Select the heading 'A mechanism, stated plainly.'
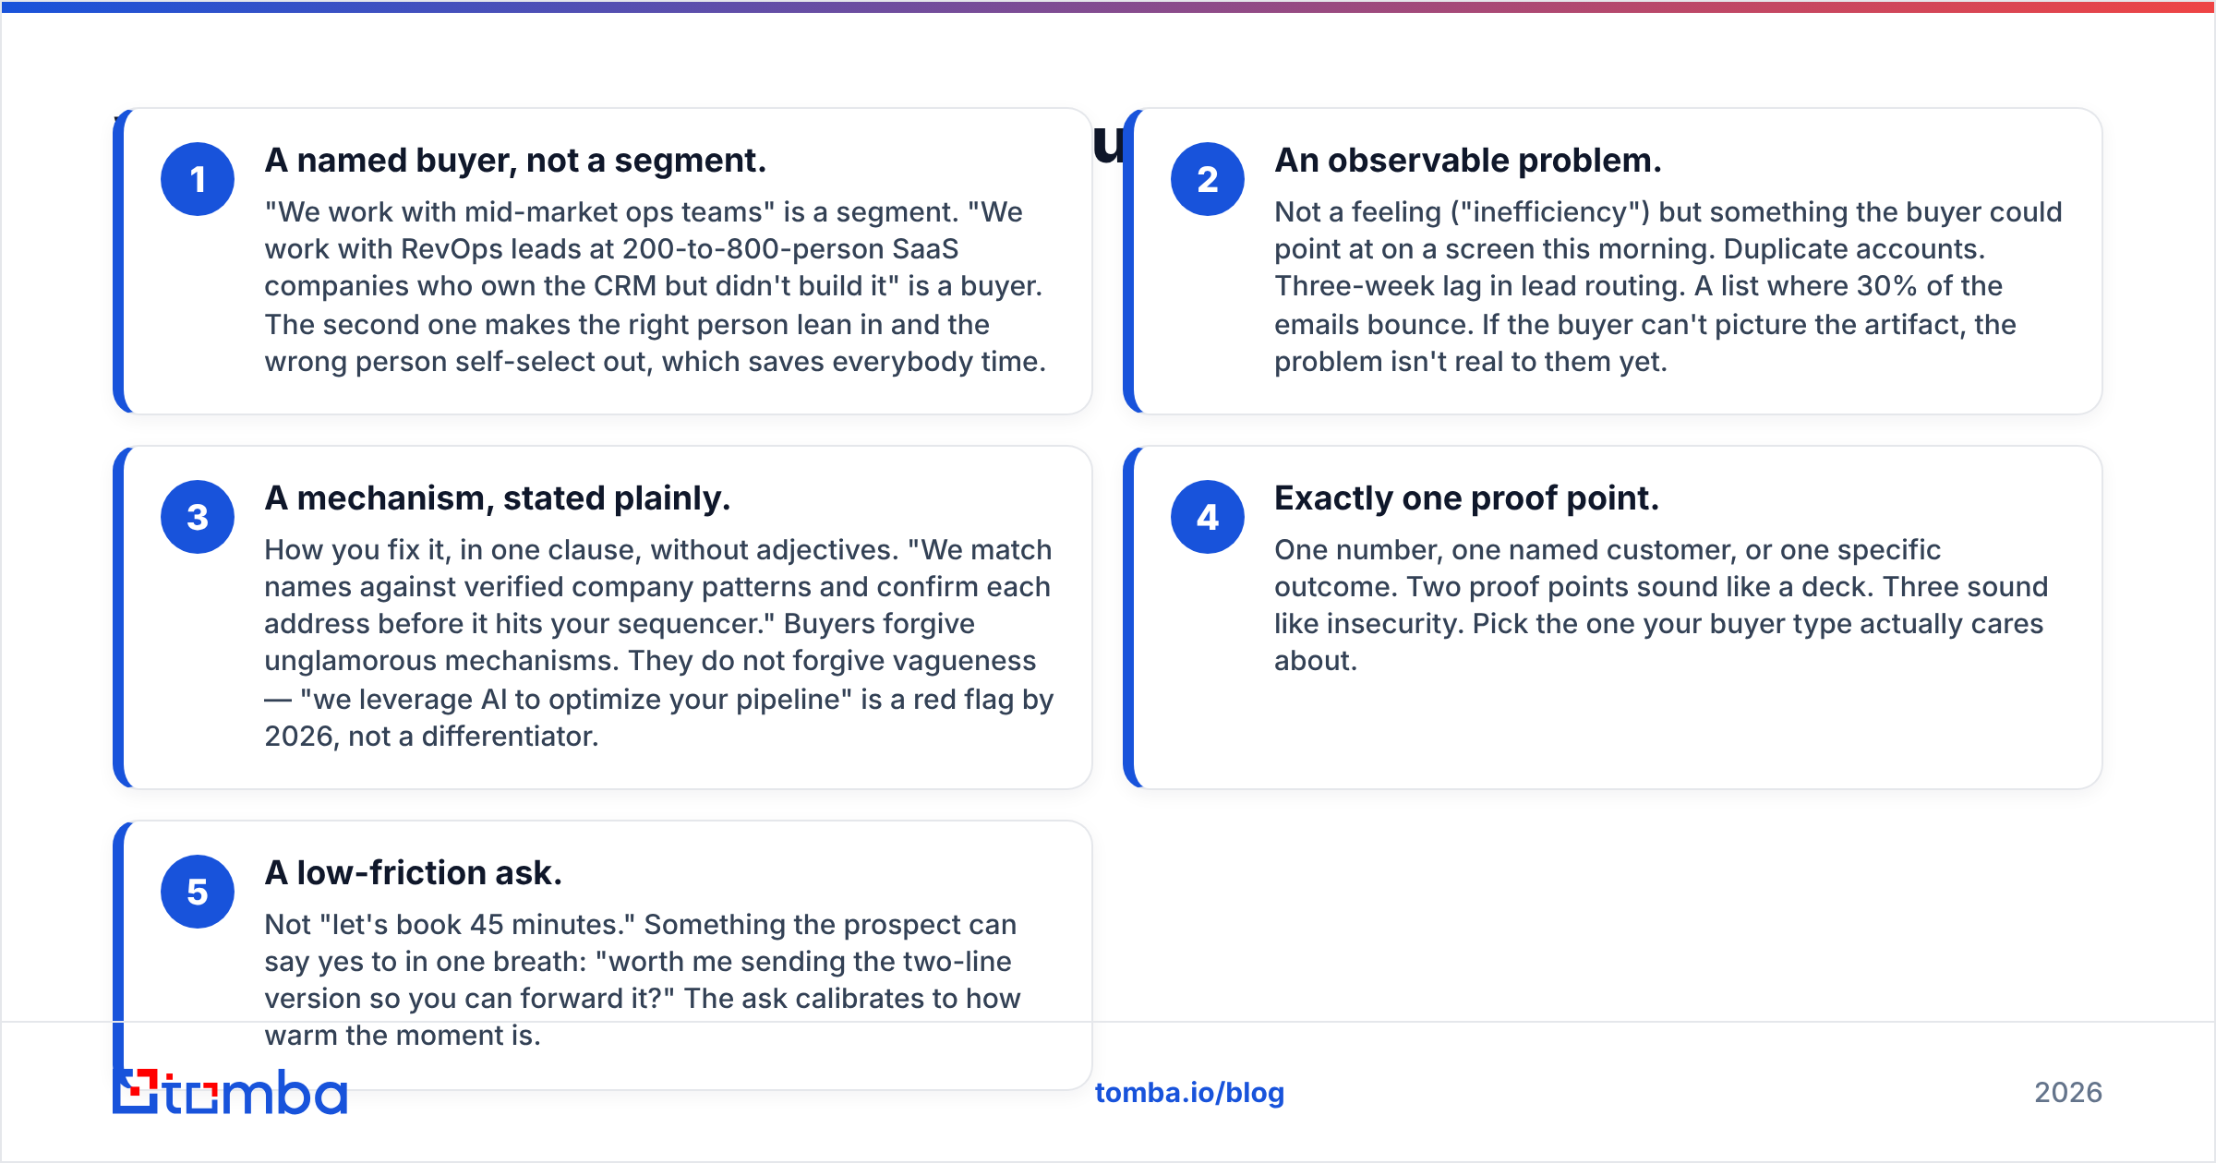The image size is (2216, 1163). point(498,498)
